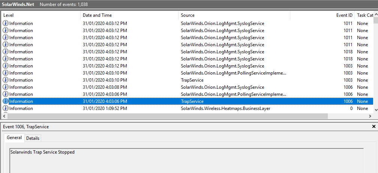
Task: Click info icon of TrapService 1003 row
Action: 5,80
